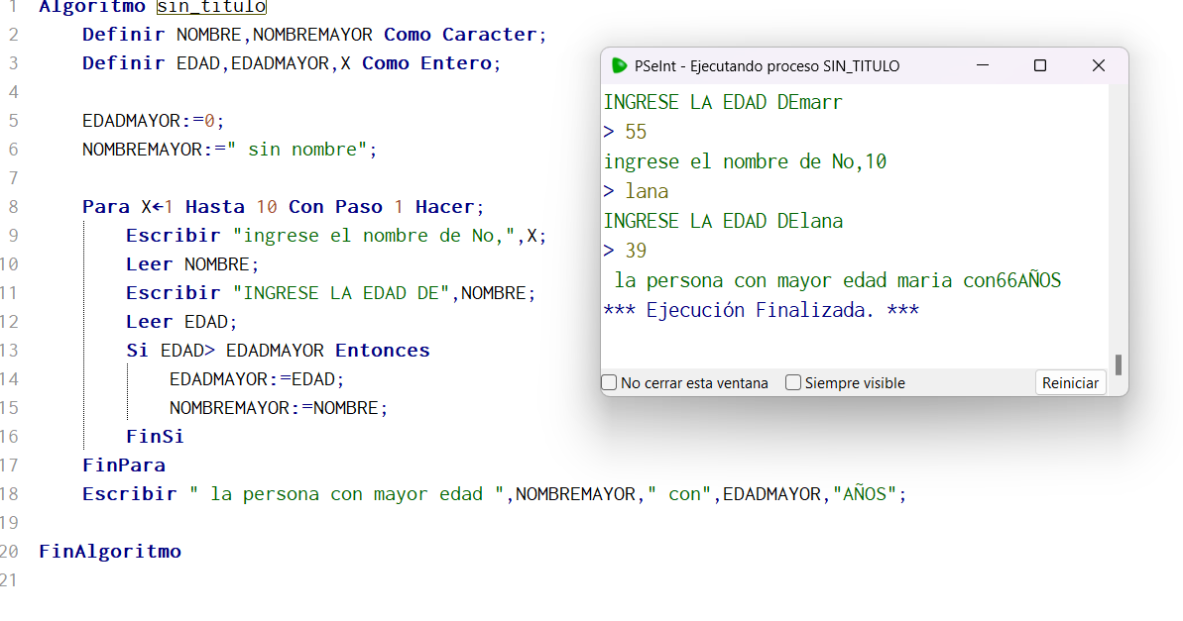Click the execution window vertical scrollbar thumb

pos(1119,364)
